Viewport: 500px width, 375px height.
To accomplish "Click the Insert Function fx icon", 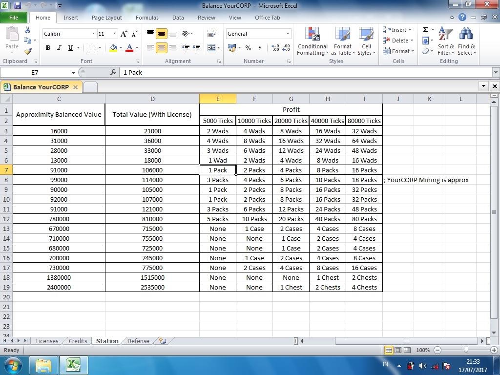I will pos(113,72).
